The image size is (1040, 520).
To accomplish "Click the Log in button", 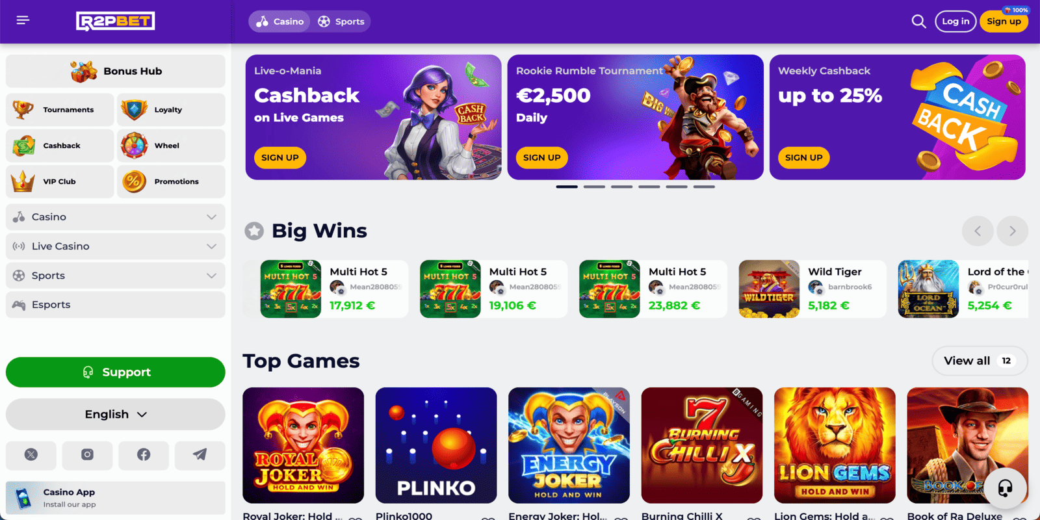I will pos(955,21).
